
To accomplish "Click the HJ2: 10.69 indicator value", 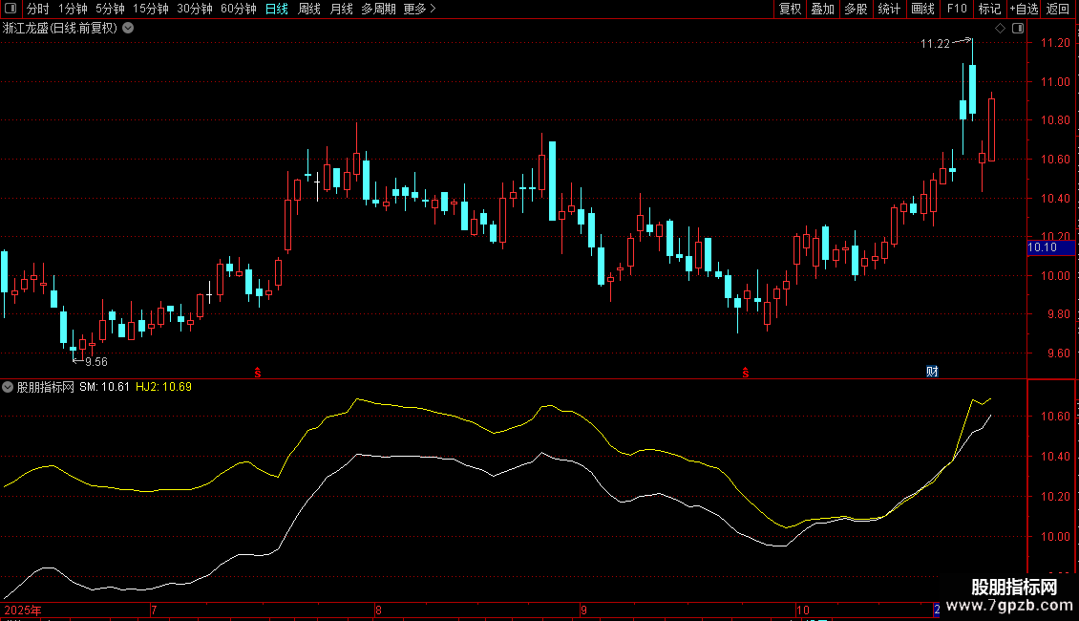I will coord(164,387).
